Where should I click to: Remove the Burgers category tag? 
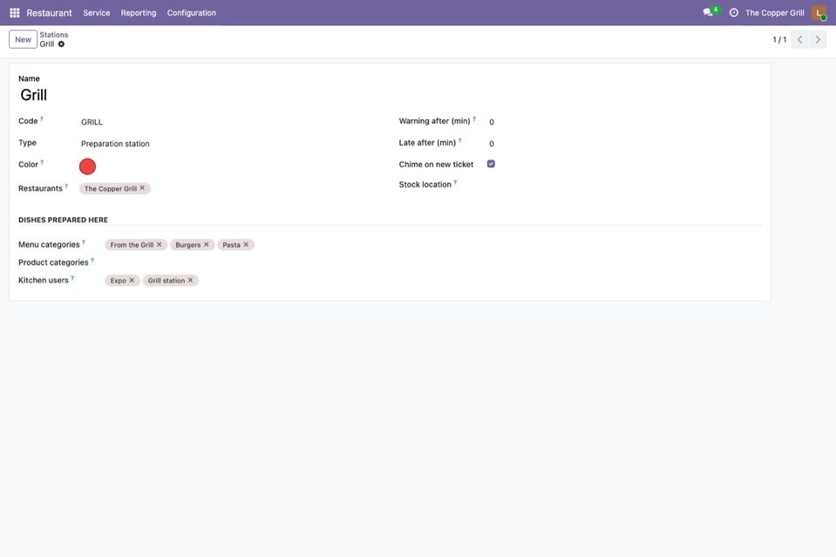207,245
